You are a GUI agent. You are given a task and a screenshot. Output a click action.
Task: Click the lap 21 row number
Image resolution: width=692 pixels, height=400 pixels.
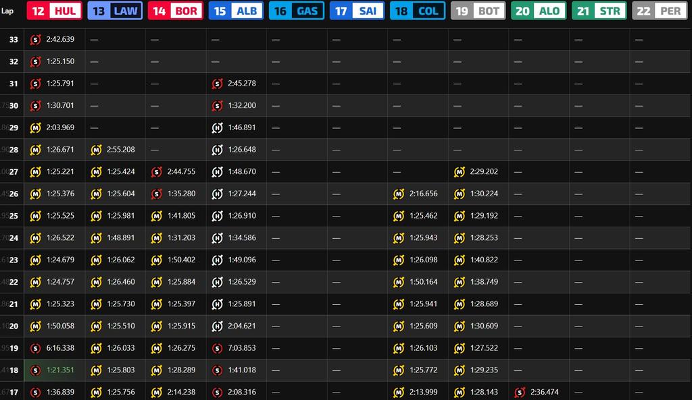pyautogui.click(x=14, y=304)
